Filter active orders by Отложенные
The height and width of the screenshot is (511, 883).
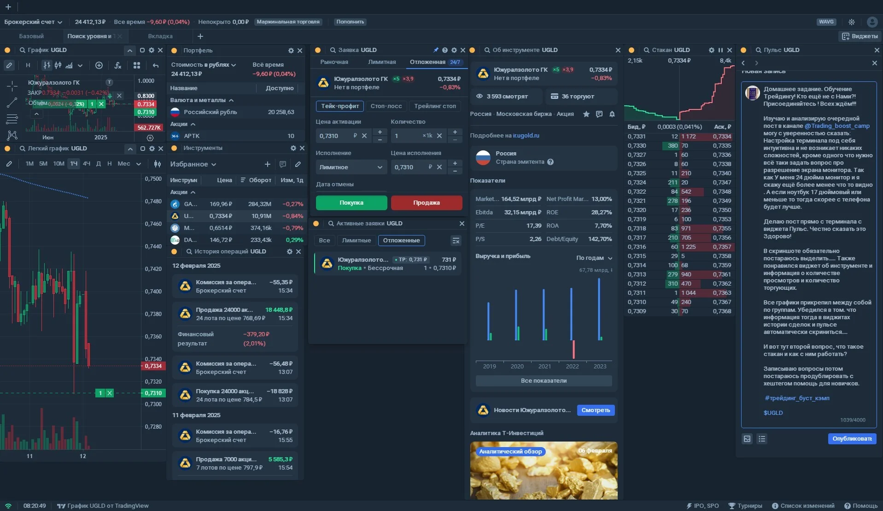tap(401, 241)
